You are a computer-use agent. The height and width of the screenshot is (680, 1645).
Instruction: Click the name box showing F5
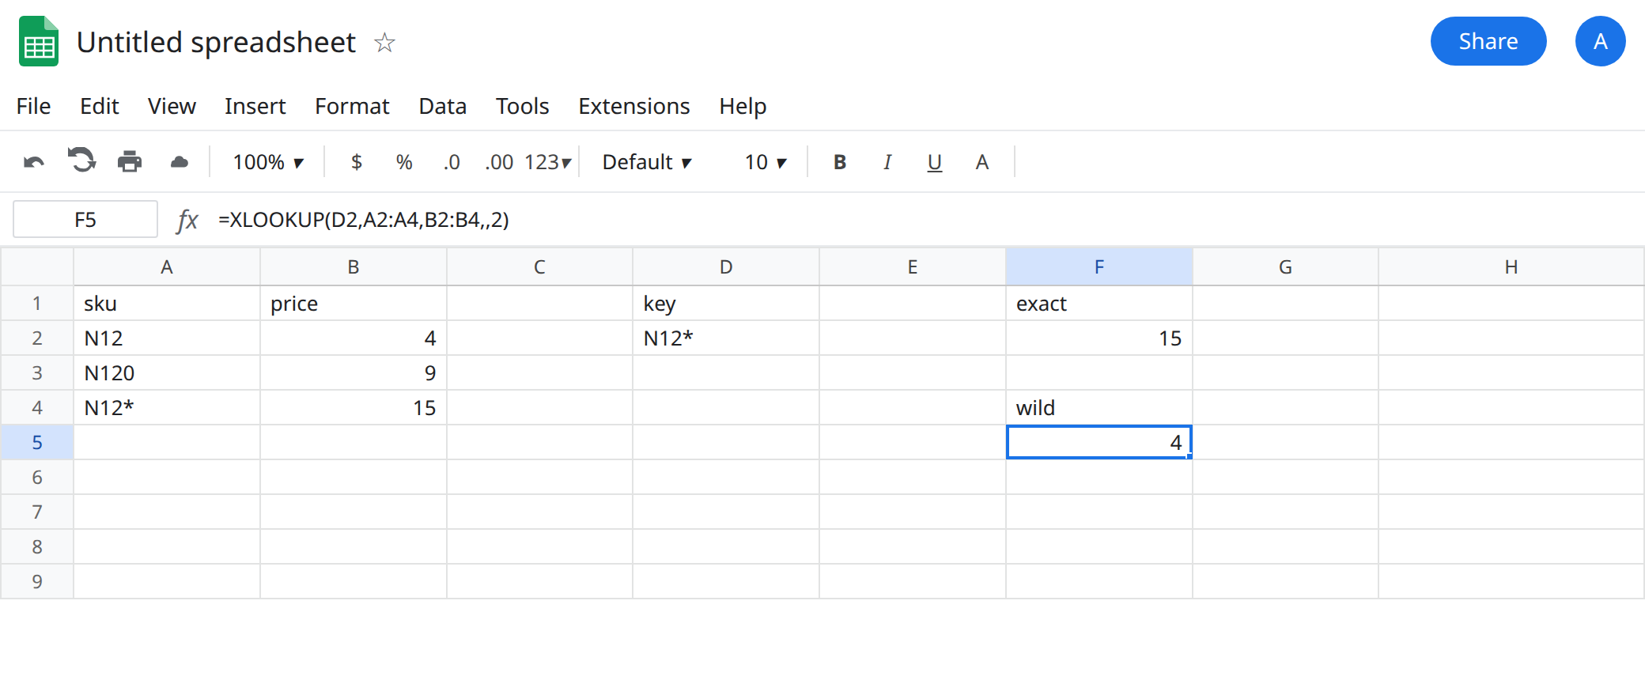coord(85,219)
